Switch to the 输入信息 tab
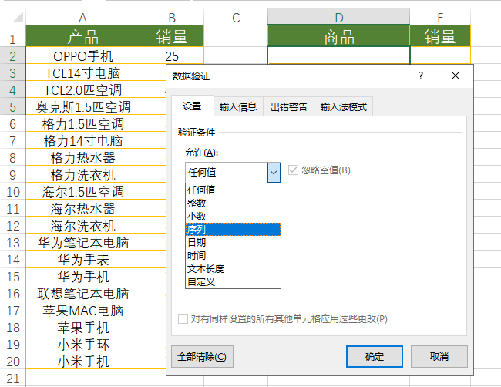This screenshot has width=501, height=387. 238,106
